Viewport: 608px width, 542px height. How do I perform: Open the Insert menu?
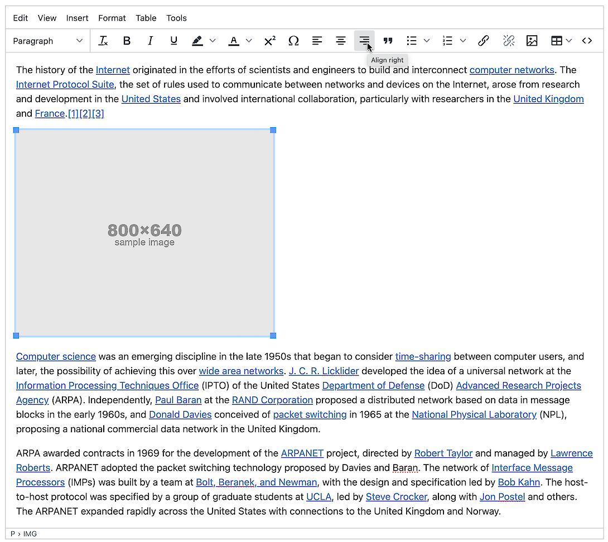pyautogui.click(x=77, y=18)
